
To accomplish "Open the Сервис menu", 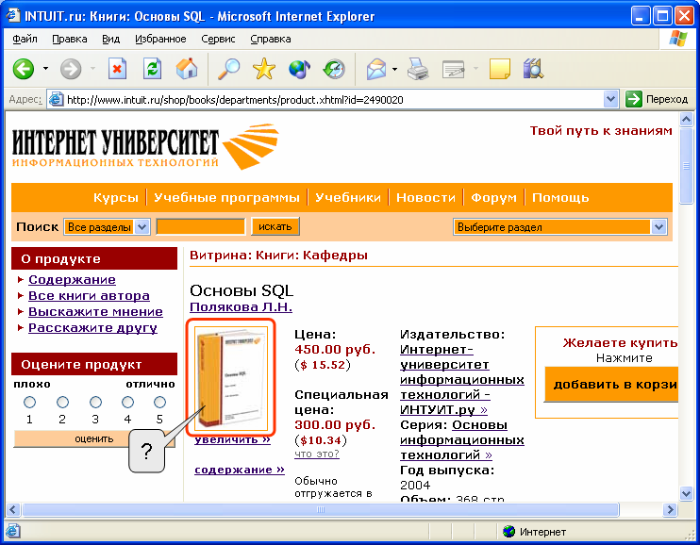I will click(218, 40).
